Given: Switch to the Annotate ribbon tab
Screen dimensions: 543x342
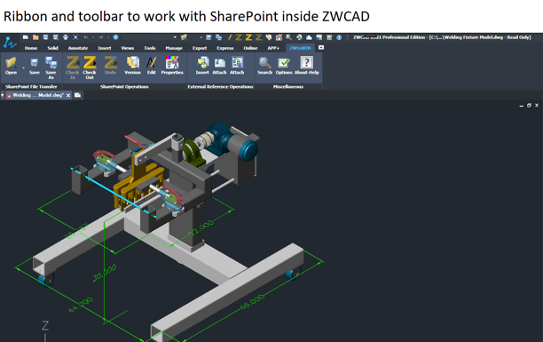Looking at the screenshot, I should pyautogui.click(x=78, y=48).
